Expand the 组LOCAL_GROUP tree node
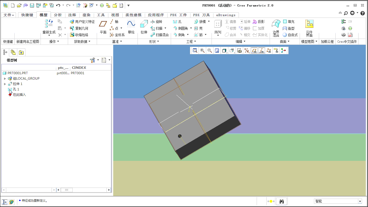Viewport: 368px width, 207px height. 5,79
